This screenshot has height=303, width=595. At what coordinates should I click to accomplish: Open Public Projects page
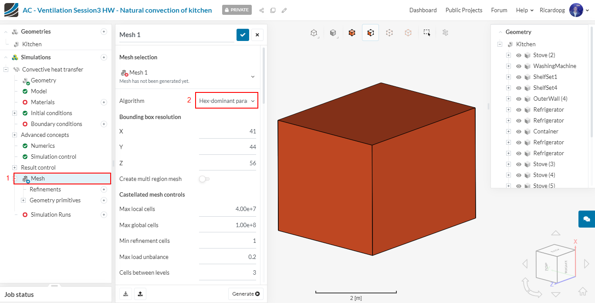pyautogui.click(x=464, y=10)
